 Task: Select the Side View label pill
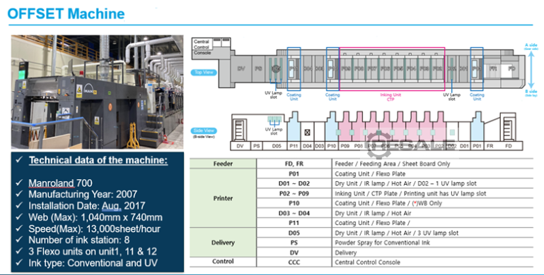pyautogui.click(x=204, y=130)
